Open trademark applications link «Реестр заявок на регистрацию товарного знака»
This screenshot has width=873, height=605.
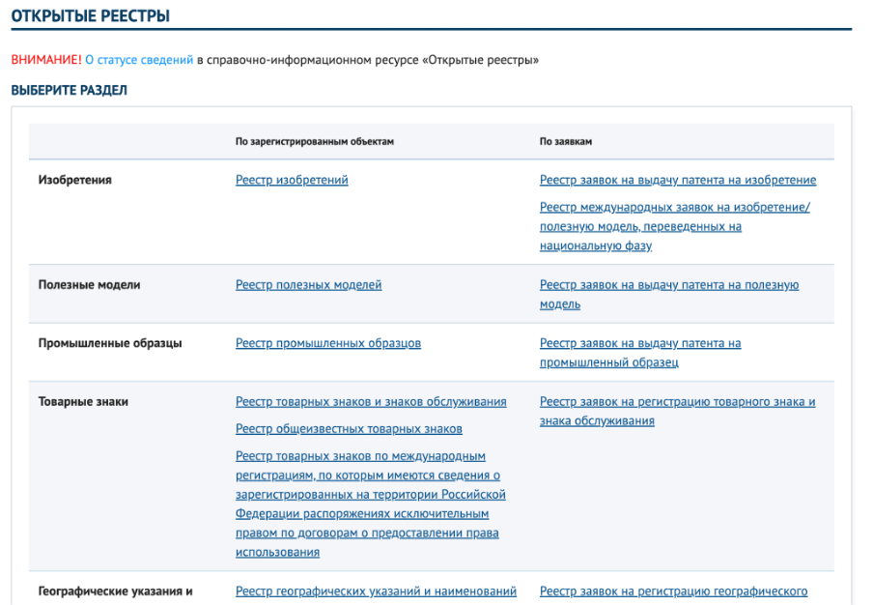click(677, 402)
